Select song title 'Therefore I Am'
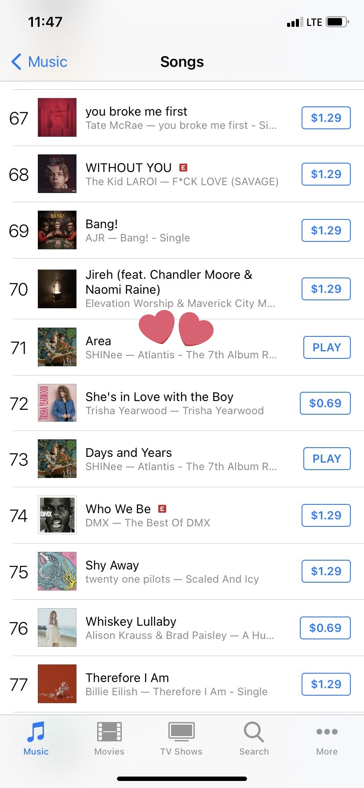364x788 pixels. [x=127, y=678]
